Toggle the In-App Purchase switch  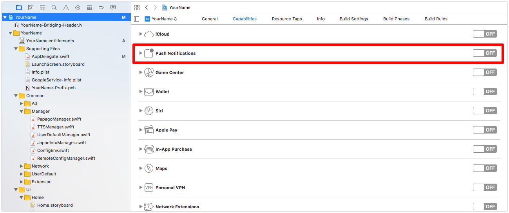pos(485,149)
